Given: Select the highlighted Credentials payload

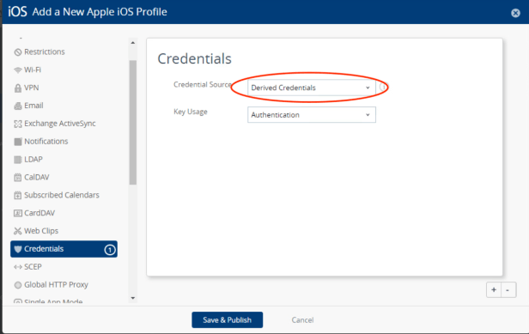Looking at the screenshot, I should [64, 249].
